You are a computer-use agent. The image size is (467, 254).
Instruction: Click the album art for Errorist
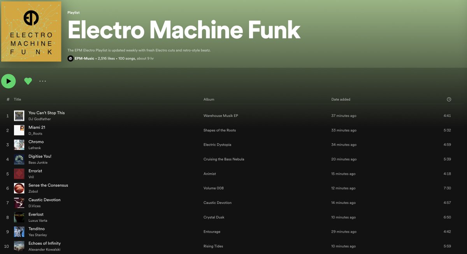tap(19, 173)
